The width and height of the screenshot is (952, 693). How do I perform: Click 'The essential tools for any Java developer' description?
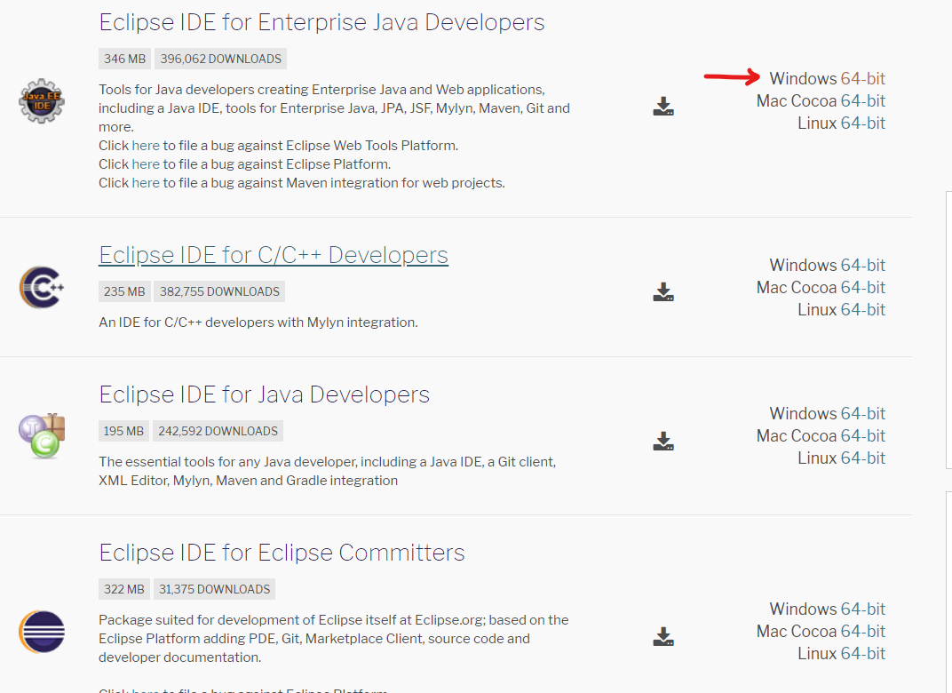tap(328, 471)
